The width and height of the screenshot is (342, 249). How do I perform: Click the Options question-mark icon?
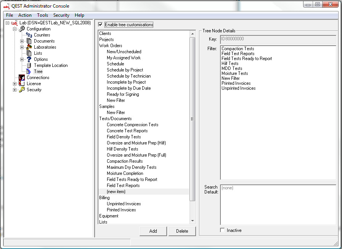29,59
